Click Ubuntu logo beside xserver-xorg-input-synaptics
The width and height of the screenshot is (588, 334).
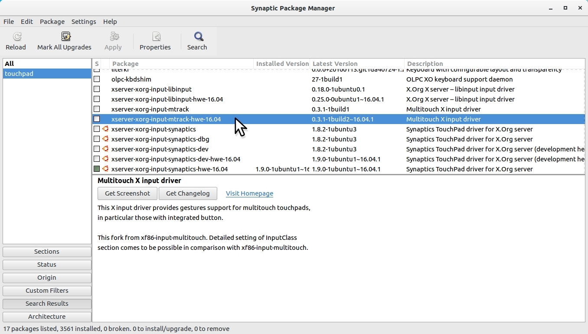pyautogui.click(x=105, y=129)
